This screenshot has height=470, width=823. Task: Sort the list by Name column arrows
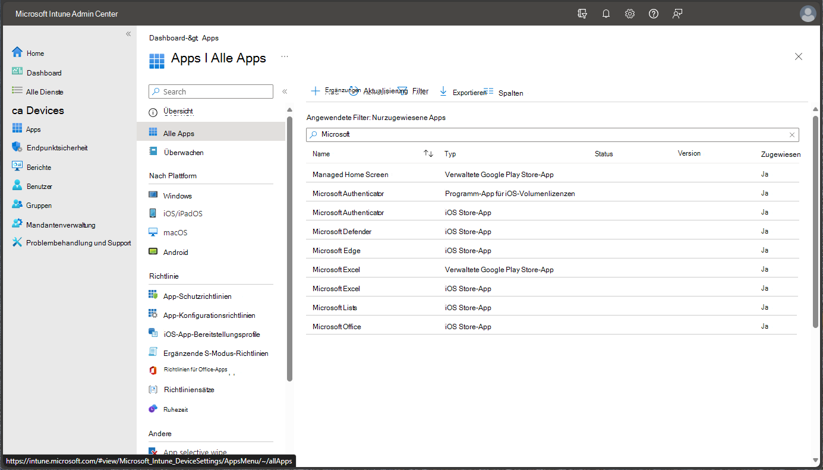pyautogui.click(x=428, y=154)
